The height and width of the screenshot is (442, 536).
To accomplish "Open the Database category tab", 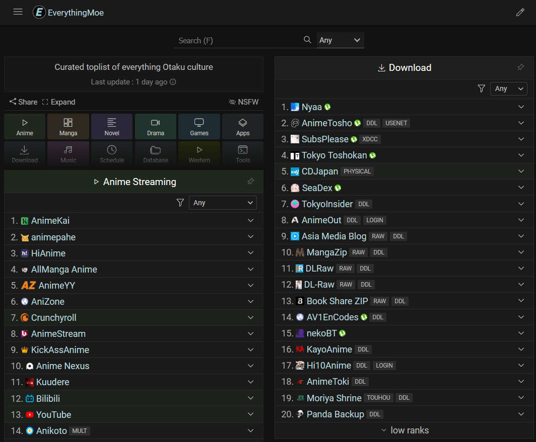I will tap(156, 154).
